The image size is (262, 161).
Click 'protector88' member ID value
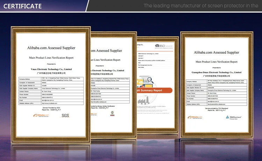click(x=211, y=88)
